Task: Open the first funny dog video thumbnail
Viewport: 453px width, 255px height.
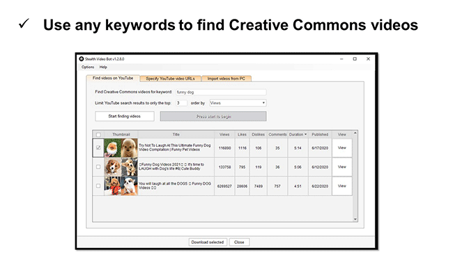Action: 121,148
